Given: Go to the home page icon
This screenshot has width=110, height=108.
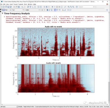Looking at the screenshot, I should point(47,7).
